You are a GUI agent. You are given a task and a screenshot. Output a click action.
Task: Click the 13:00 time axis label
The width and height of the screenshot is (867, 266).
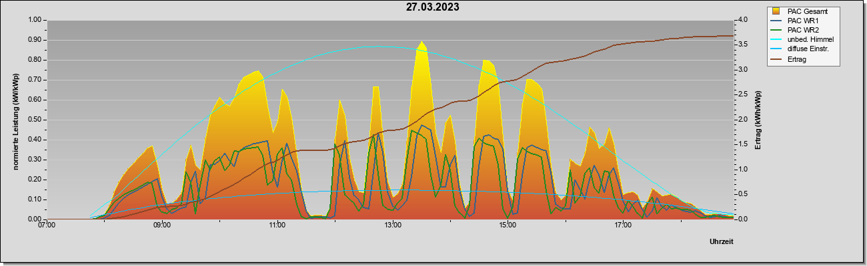pos(392,225)
